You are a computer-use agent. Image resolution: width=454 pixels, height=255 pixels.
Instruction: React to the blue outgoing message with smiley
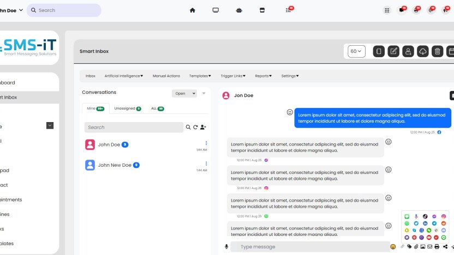click(290, 112)
